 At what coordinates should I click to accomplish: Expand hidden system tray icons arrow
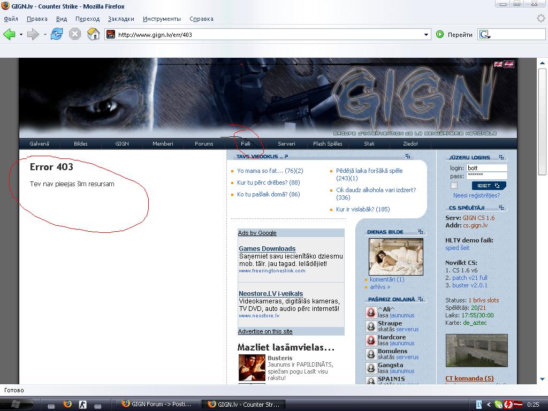(x=489, y=405)
